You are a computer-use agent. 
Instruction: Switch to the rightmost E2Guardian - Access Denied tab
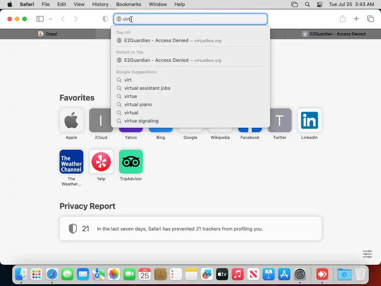click(x=333, y=34)
